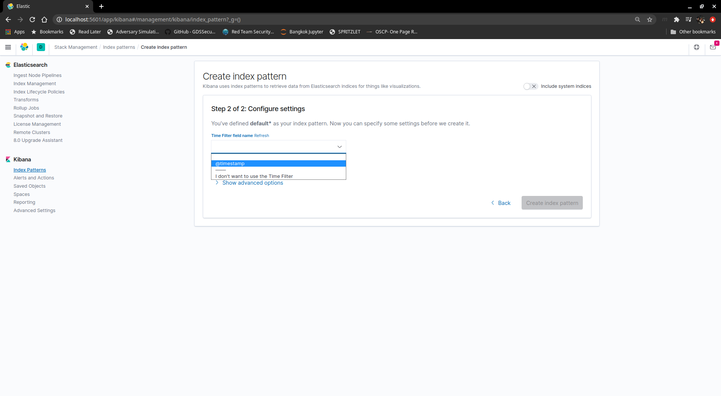Image resolution: width=721 pixels, height=396 pixels.
Task: Click the browser home icon
Action: (x=44, y=20)
